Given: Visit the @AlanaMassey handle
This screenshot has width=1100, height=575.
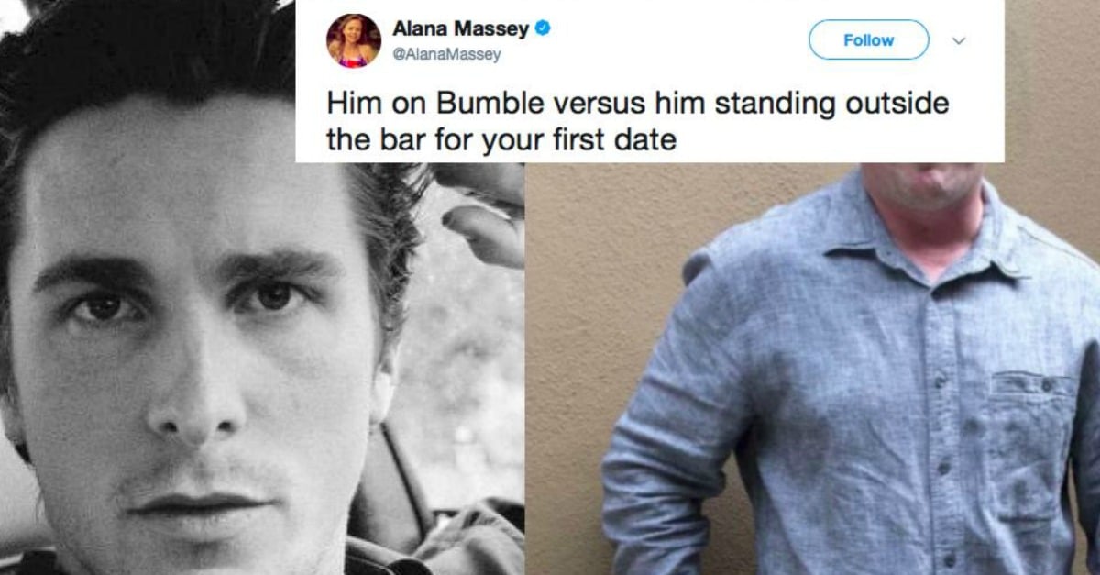Looking at the screenshot, I should tap(446, 55).
